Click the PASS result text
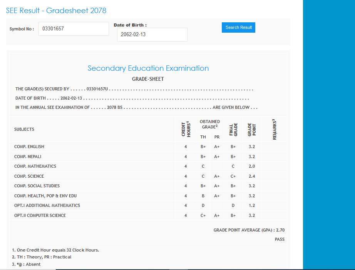 (x=280, y=239)
